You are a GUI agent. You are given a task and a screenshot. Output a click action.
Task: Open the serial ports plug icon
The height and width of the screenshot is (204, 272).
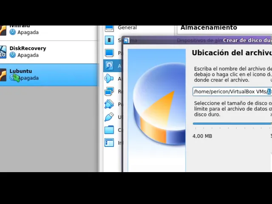coord(109,104)
